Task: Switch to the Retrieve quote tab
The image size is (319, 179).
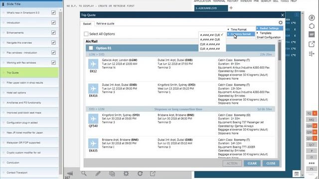Action: click(105, 23)
